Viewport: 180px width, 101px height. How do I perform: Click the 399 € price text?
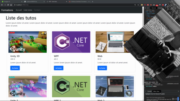13,59
